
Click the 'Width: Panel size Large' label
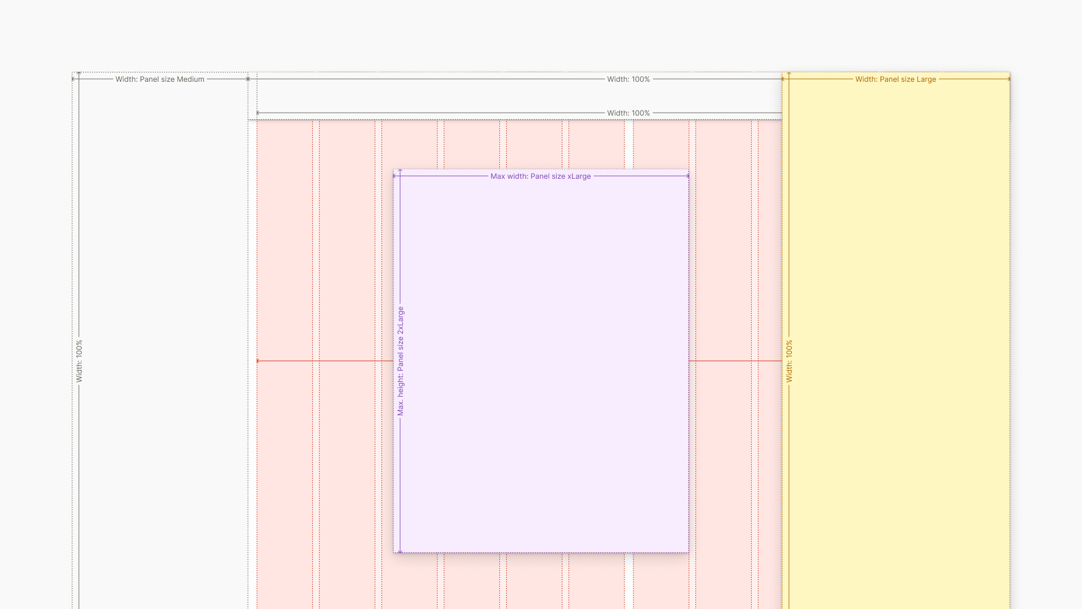895,80
